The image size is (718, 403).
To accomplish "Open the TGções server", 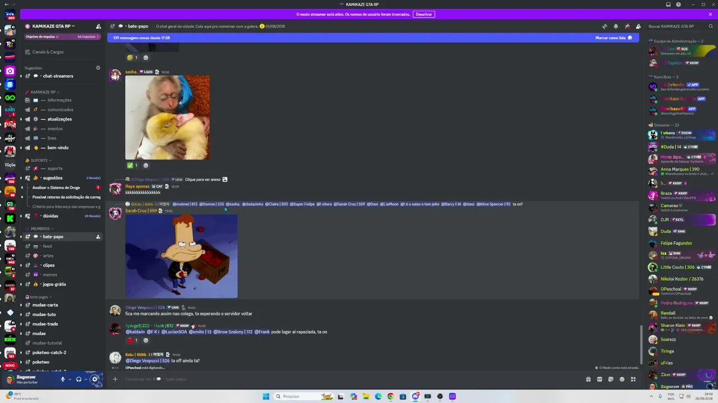I will point(10,165).
